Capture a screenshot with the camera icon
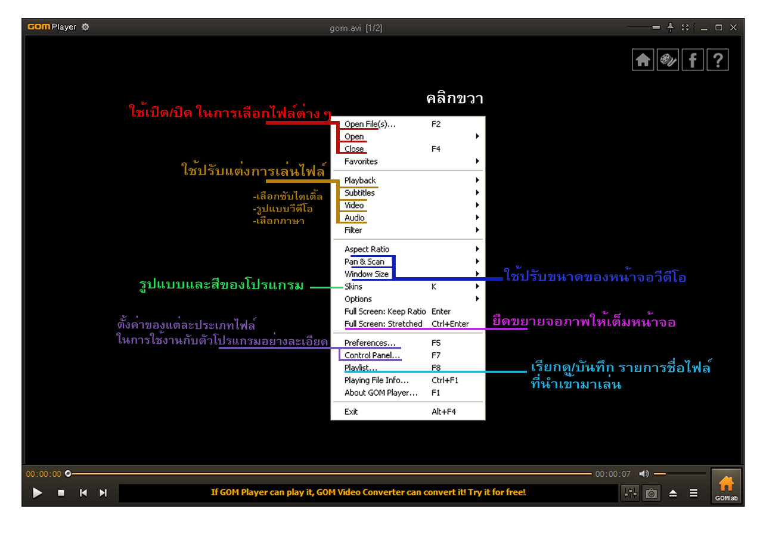This screenshot has width=763, height=537. [x=652, y=493]
